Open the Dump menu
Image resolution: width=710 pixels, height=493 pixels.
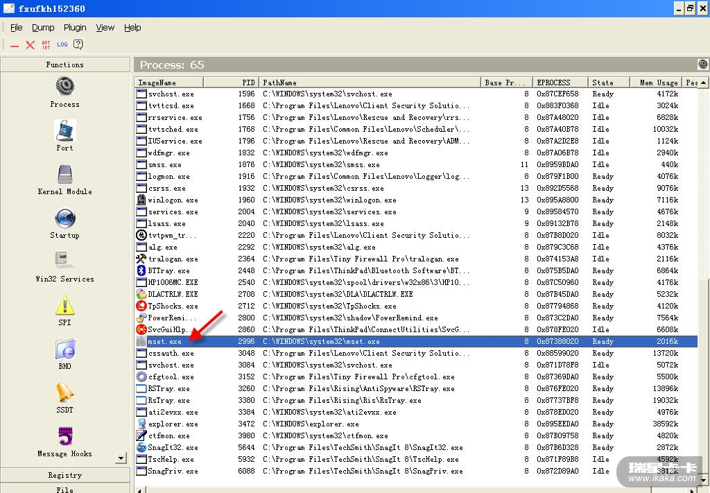(x=43, y=28)
